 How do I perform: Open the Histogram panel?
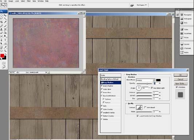tap(186, 19)
